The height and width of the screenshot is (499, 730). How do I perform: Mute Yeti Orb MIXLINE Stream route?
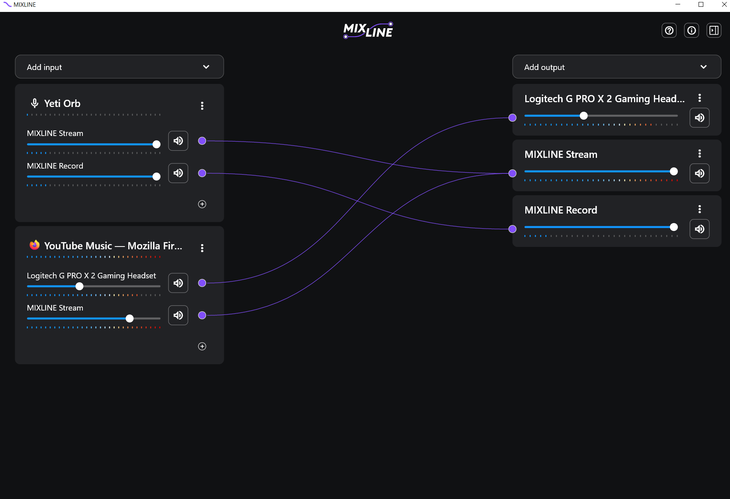(178, 141)
